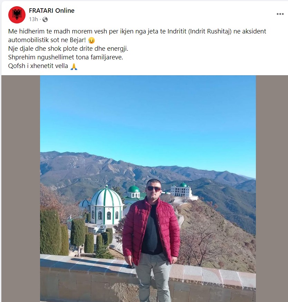Open the photo of man in red jacket

click(148, 188)
